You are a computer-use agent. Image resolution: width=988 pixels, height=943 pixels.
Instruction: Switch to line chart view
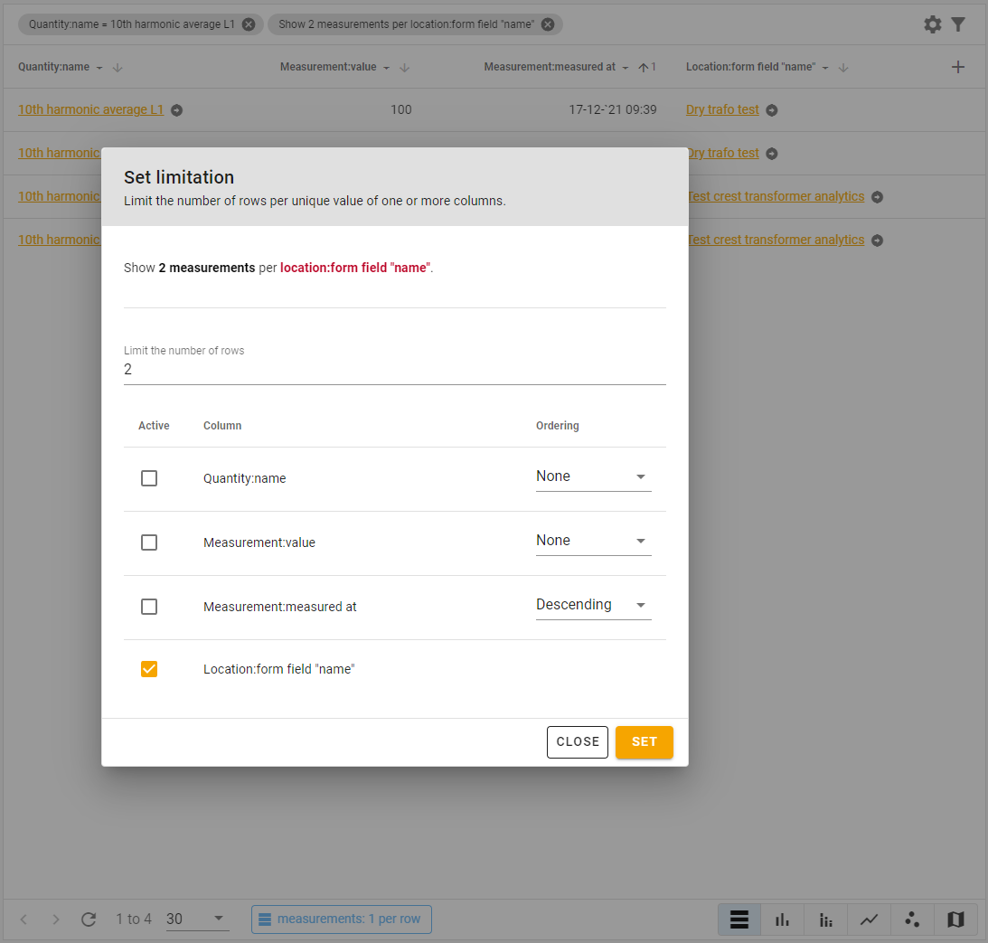click(x=869, y=919)
